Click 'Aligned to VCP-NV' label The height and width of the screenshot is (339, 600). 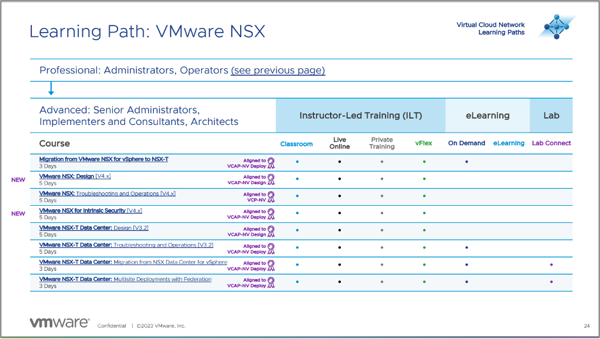(255, 197)
